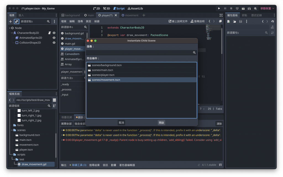The image size is (283, 177).
Task: Hide the AnimatedSprite2D node
Action: pos(54,38)
